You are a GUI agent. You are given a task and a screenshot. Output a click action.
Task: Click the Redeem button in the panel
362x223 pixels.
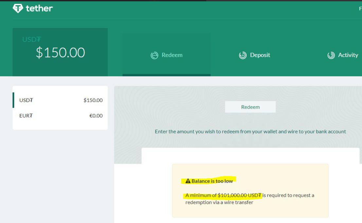tap(250, 107)
